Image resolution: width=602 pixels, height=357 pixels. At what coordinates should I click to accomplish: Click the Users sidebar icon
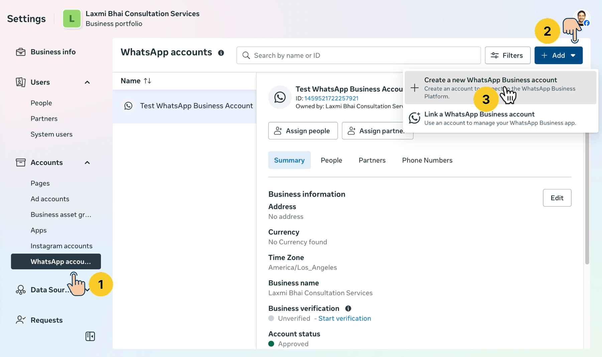[x=21, y=82]
